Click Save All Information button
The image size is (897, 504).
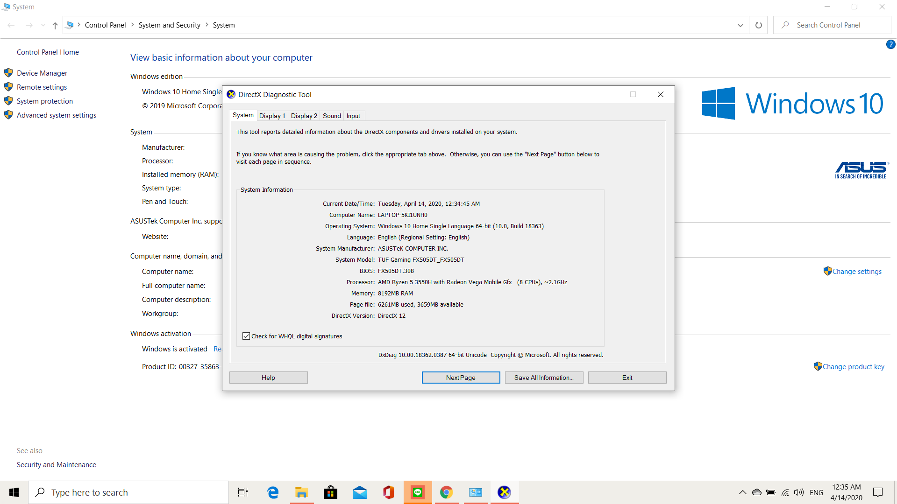coord(544,378)
